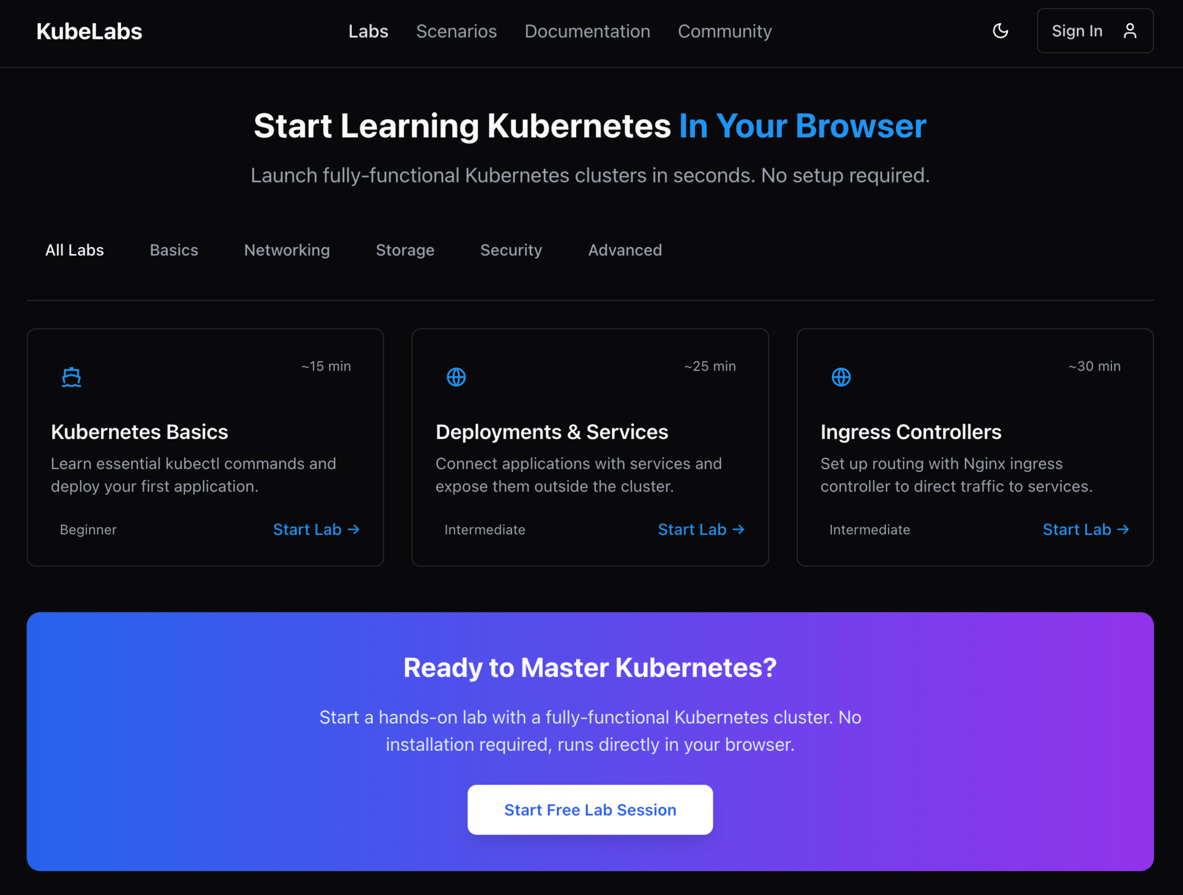Visit the Community navigation link
Image resolution: width=1183 pixels, height=895 pixels.
[725, 31]
